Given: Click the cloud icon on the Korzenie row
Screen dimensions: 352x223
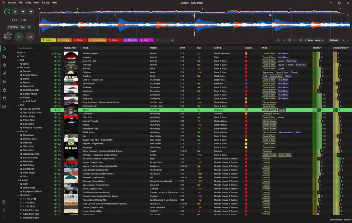Looking at the screenshot, I should click(x=59, y=177).
